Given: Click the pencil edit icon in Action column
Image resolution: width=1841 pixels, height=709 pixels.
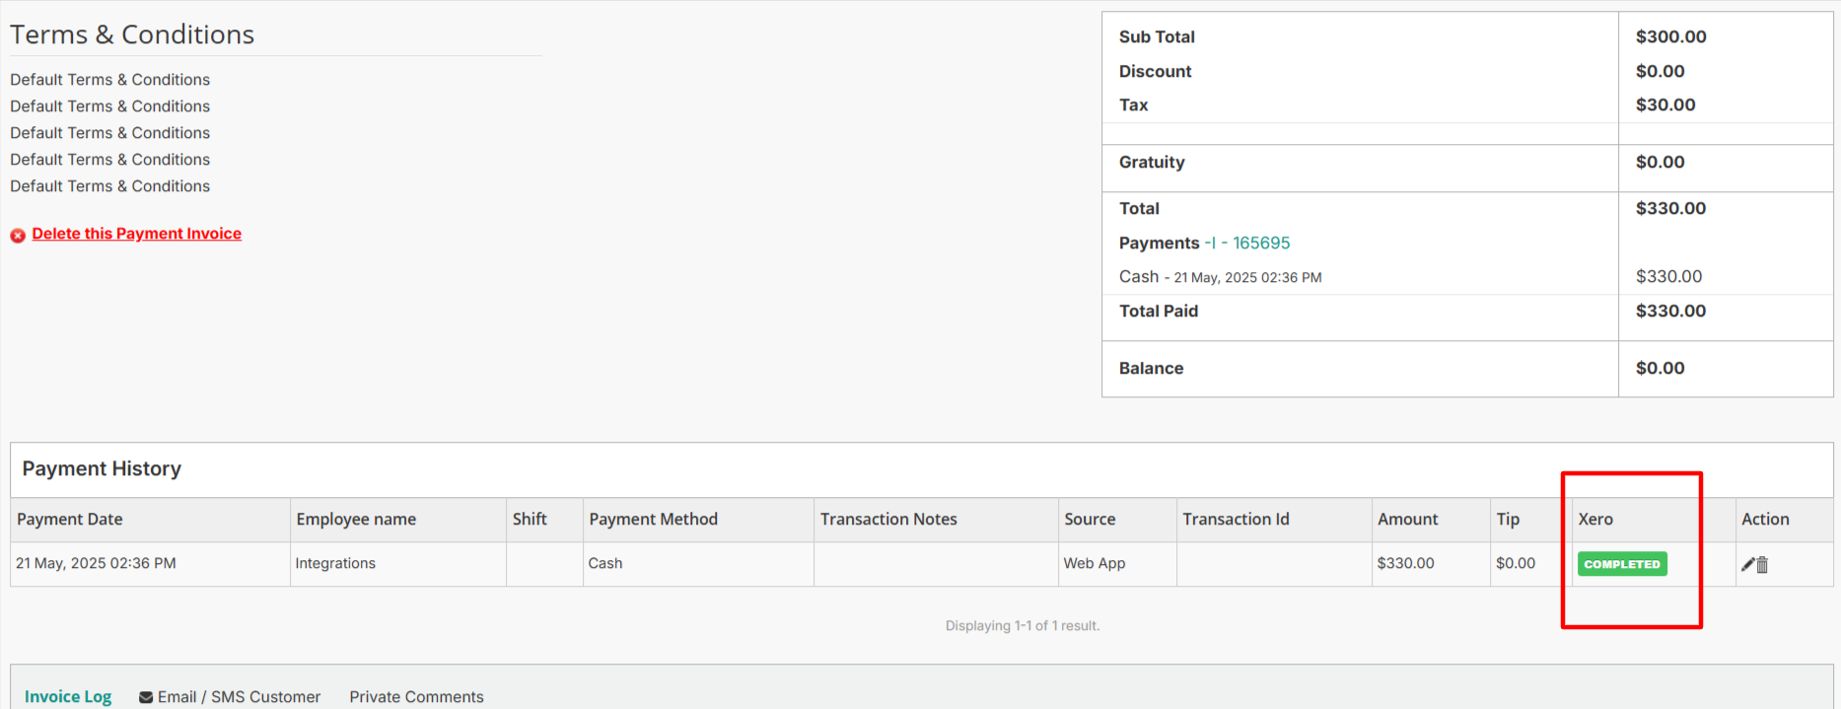Looking at the screenshot, I should coord(1747,564).
